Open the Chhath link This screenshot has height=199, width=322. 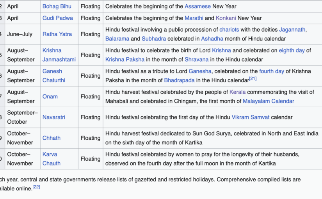52,138
